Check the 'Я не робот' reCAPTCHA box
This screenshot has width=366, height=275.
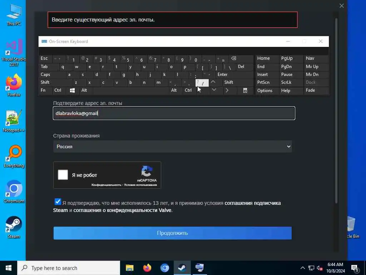click(x=63, y=175)
